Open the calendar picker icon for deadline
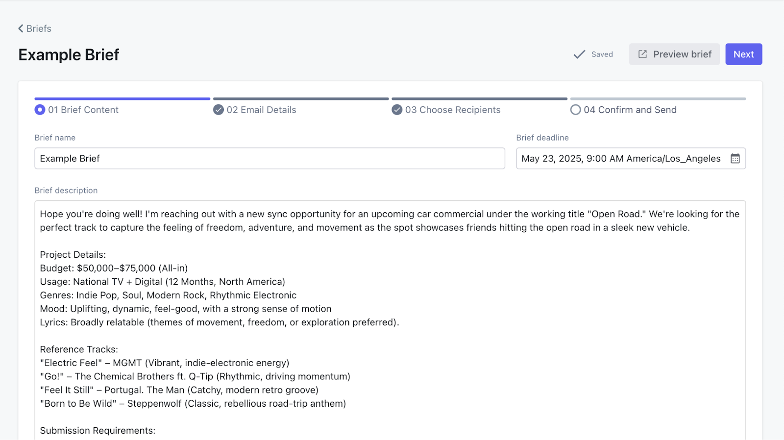The image size is (784, 440). click(735, 158)
